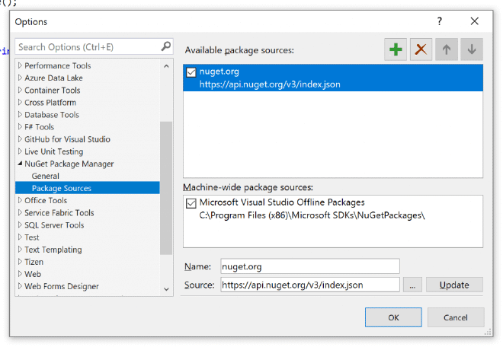
Task: Expand Service Fabric Tools node
Action: coord(20,212)
